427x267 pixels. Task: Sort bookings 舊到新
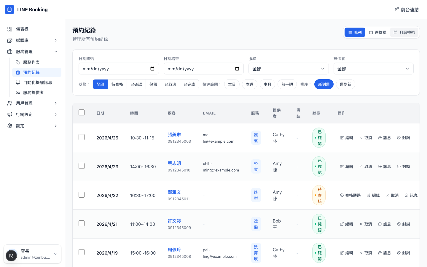tap(345, 84)
